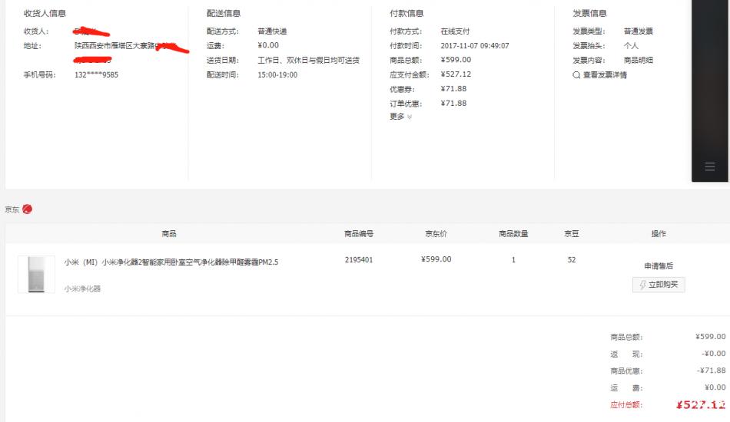This screenshot has height=422, width=730.
Task: Click the 优惠券 value ¥71.88
Action: click(x=453, y=88)
